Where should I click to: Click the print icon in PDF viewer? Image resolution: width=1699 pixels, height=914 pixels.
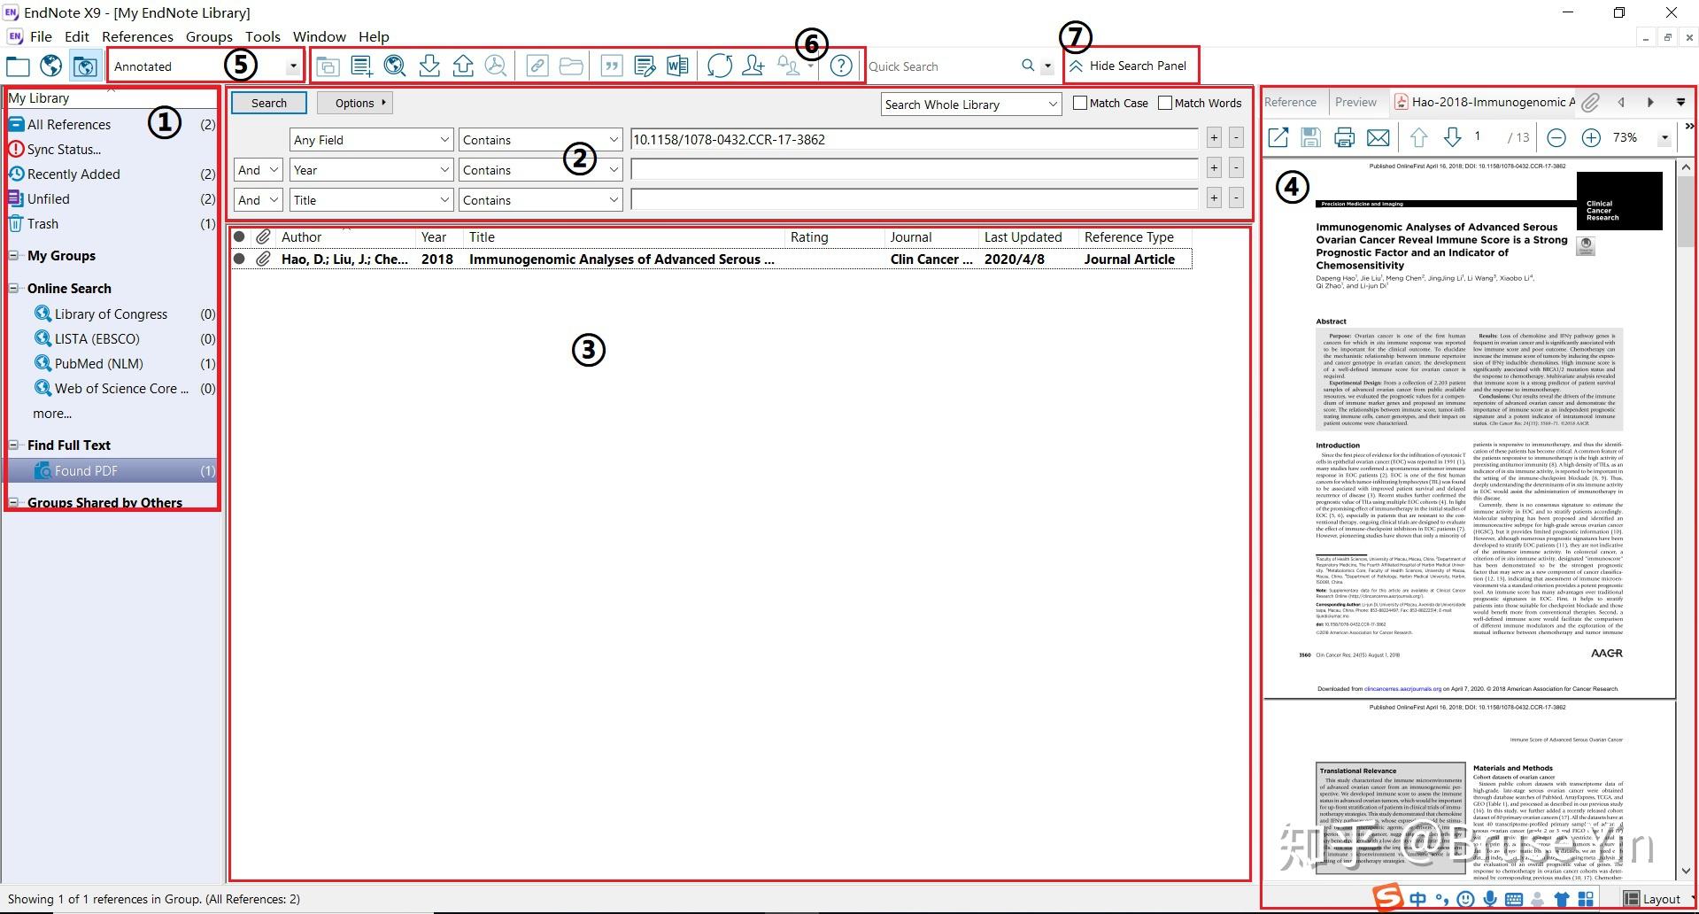(1344, 137)
